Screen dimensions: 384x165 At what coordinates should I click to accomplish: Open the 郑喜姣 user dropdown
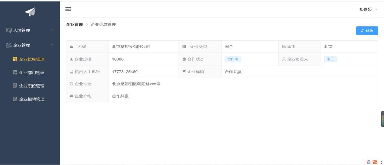(x=368, y=9)
